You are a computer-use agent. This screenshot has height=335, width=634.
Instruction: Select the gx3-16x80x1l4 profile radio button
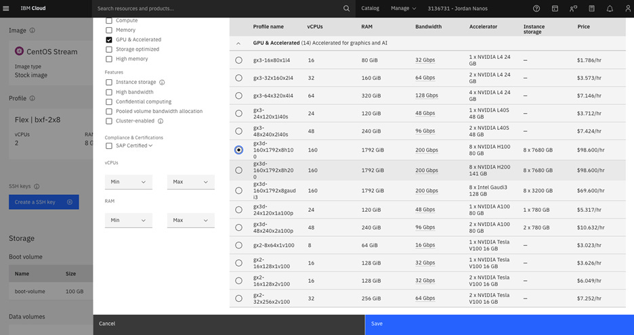pos(238,60)
